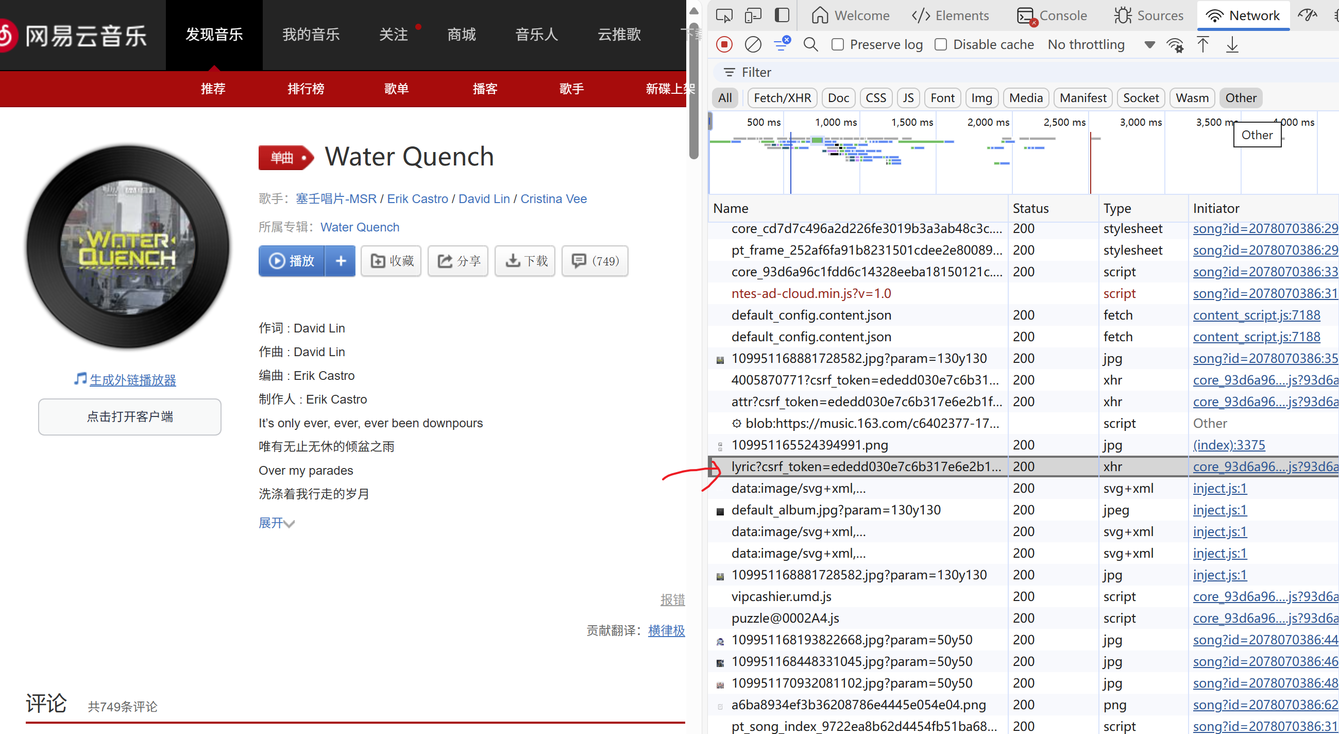Open the network conditions wifi-gear icon

(1175, 45)
